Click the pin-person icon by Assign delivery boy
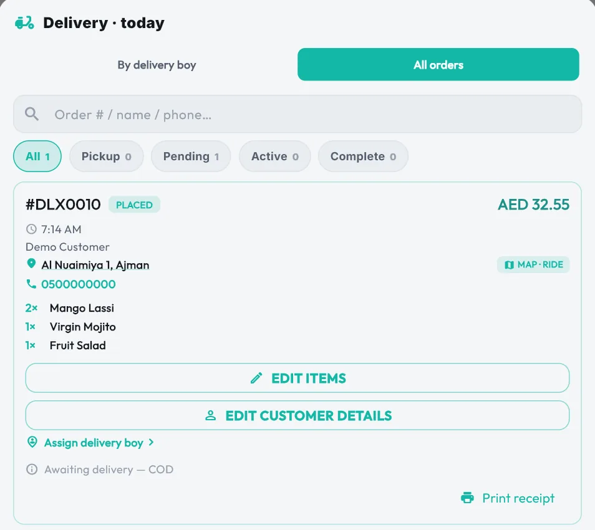 click(x=32, y=442)
